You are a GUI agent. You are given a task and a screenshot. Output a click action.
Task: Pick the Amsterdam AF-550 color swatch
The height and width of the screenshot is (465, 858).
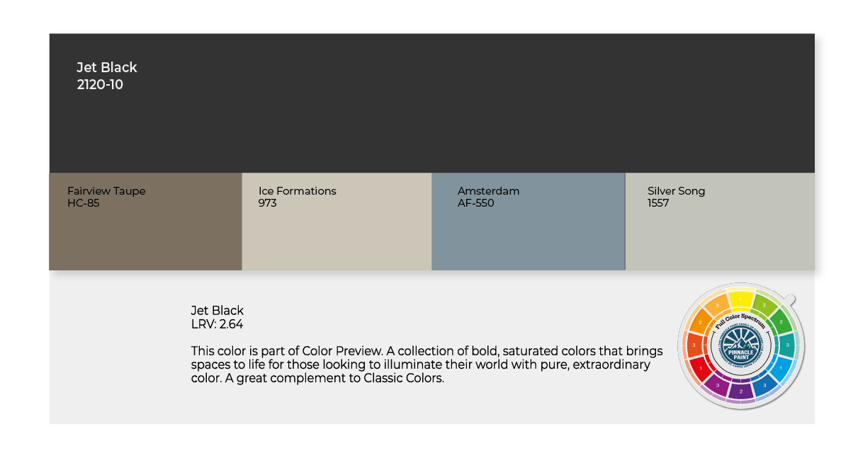[x=528, y=234]
